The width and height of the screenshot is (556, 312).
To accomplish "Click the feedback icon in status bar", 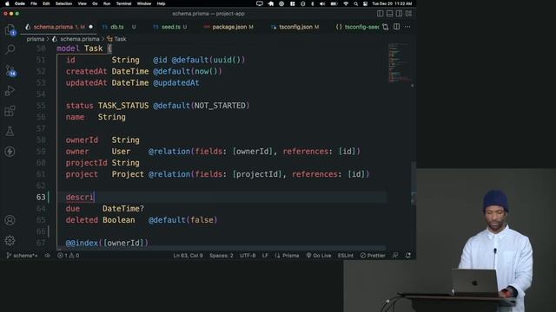I will [x=395, y=256].
